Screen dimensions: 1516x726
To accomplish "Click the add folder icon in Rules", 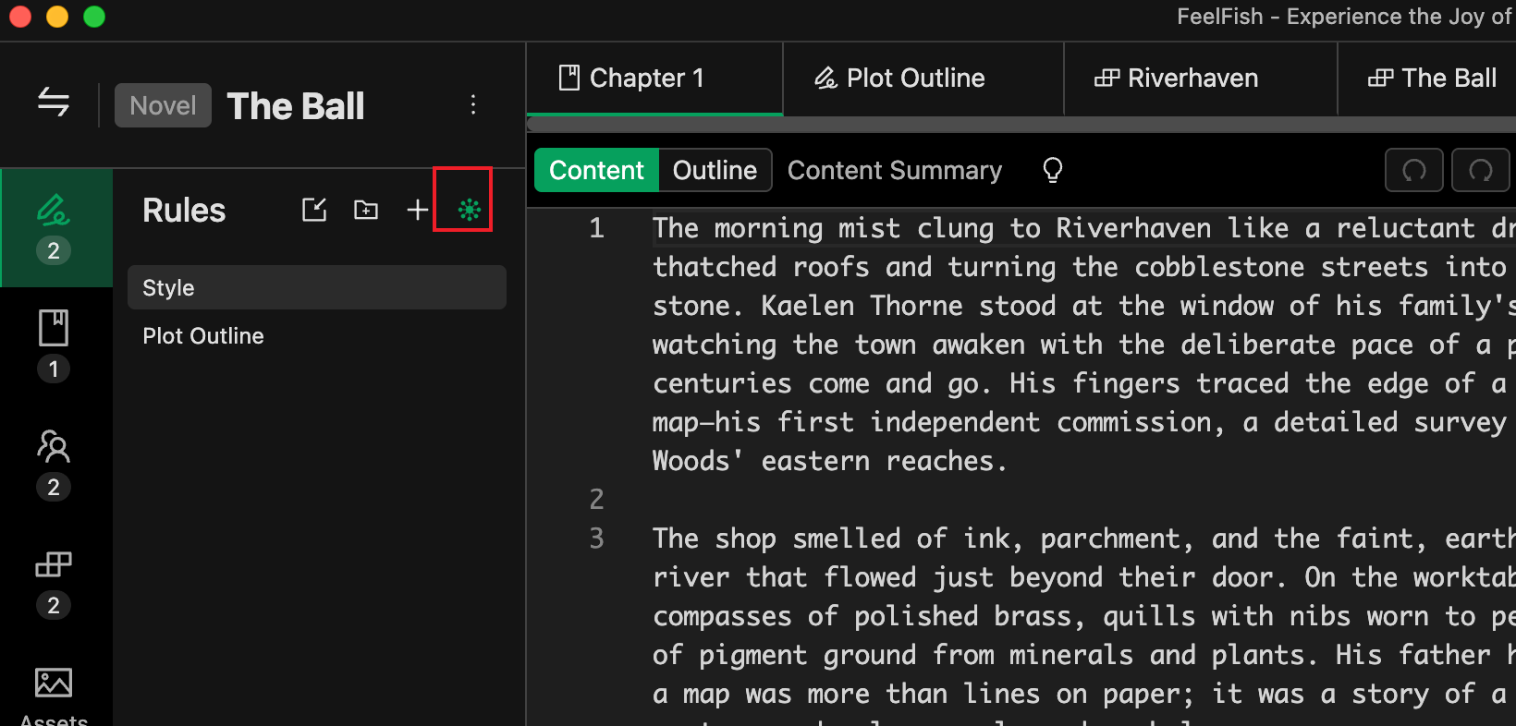I will (x=366, y=211).
